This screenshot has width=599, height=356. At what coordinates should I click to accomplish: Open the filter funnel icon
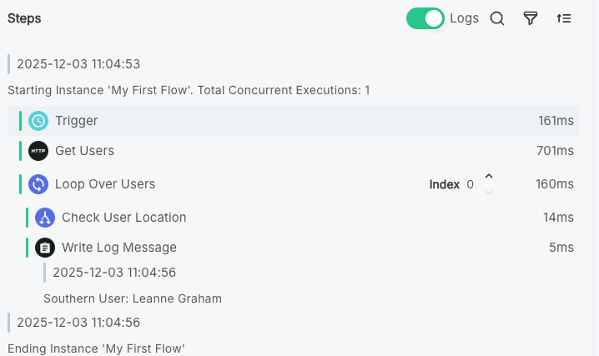pos(531,18)
